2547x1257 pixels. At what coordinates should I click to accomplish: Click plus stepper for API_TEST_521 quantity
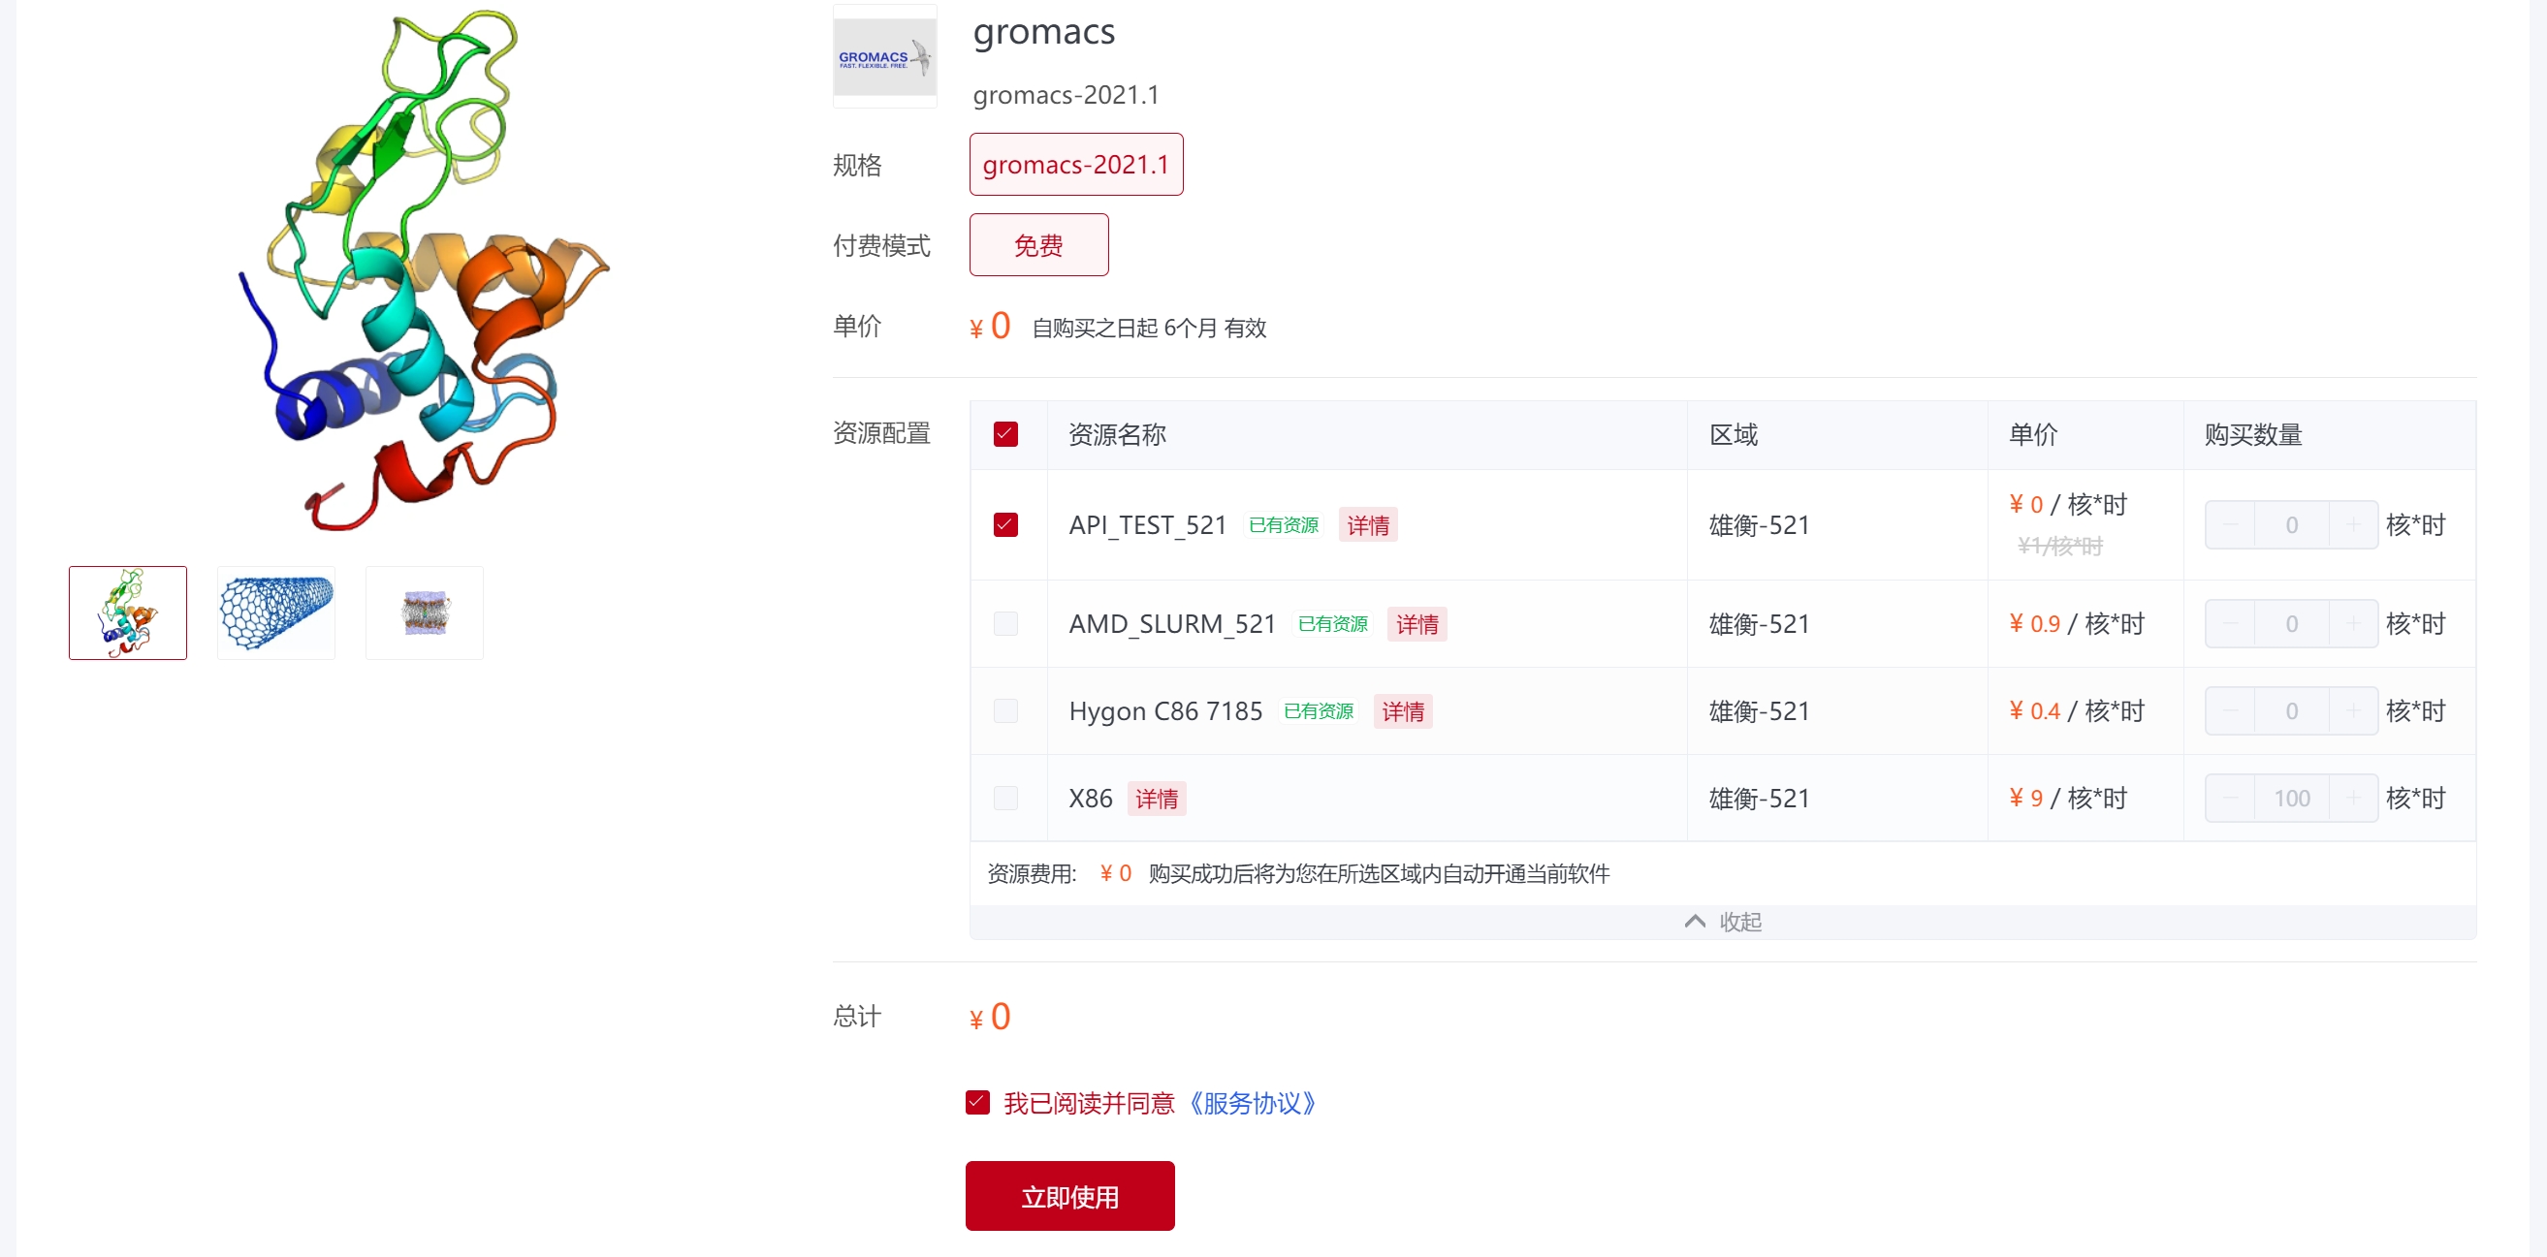click(x=2353, y=524)
